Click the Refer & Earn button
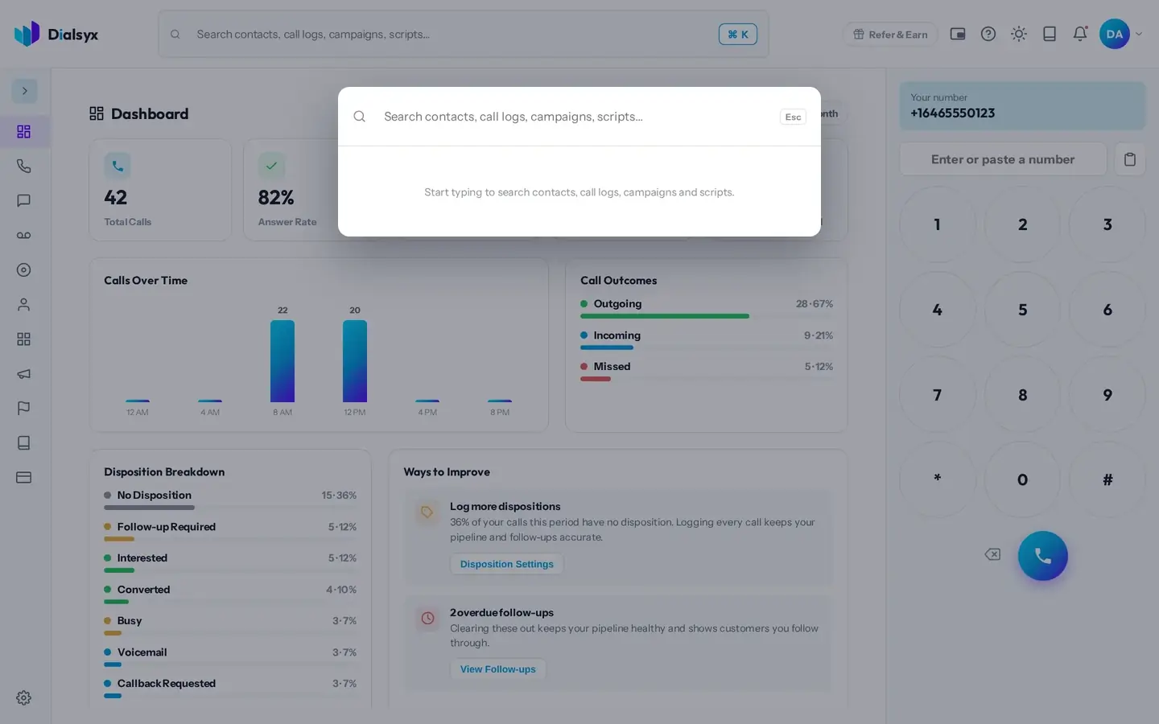Image resolution: width=1159 pixels, height=724 pixels. pos(890,34)
